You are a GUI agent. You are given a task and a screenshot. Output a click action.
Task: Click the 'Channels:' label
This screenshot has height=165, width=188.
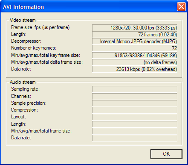click(21, 96)
